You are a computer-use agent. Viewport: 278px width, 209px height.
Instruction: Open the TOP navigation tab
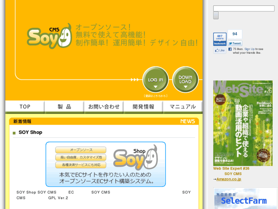coord(25,107)
